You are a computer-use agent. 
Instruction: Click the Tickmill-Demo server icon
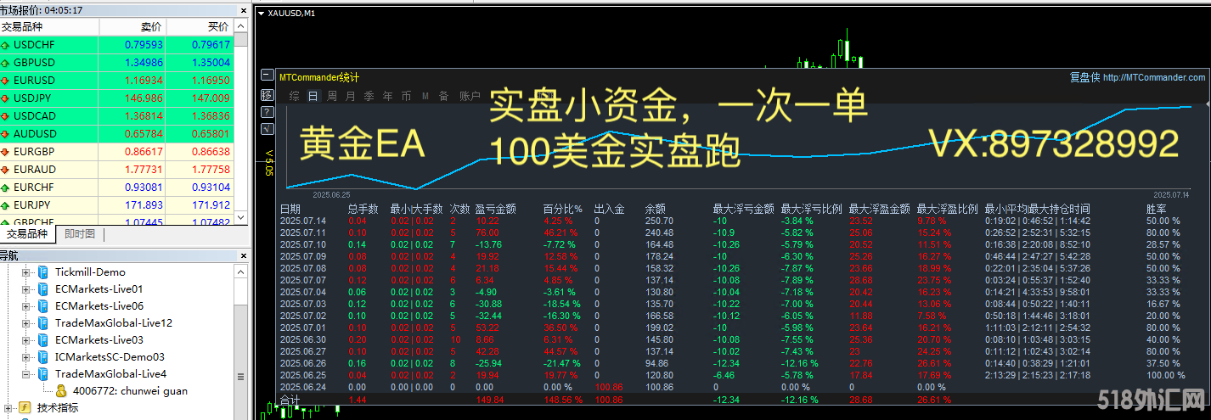[43, 272]
